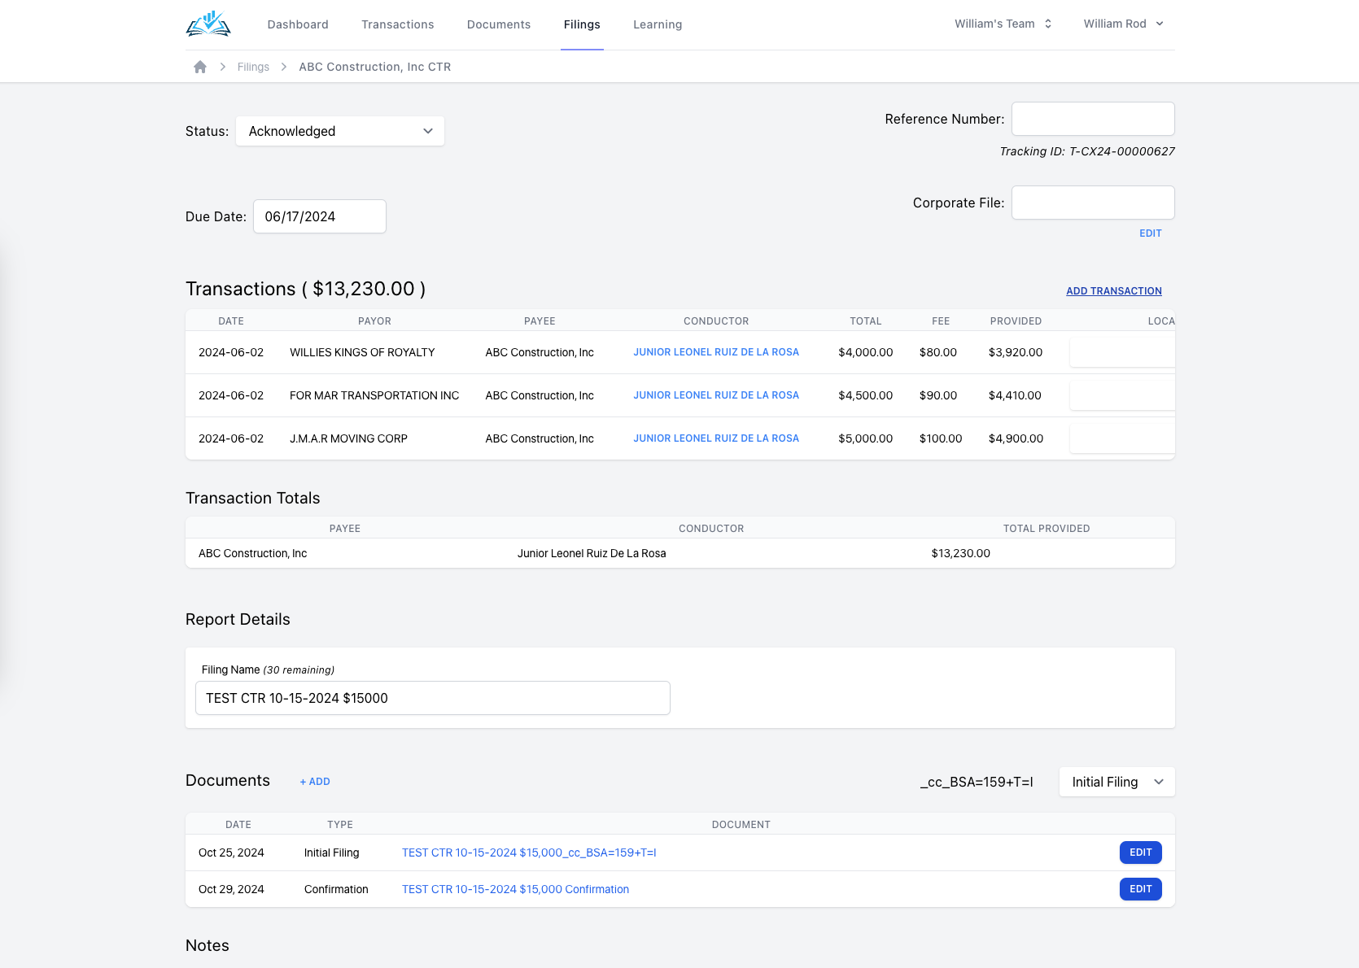
Task: Click the $4,500.00 total cell
Action: click(866, 395)
